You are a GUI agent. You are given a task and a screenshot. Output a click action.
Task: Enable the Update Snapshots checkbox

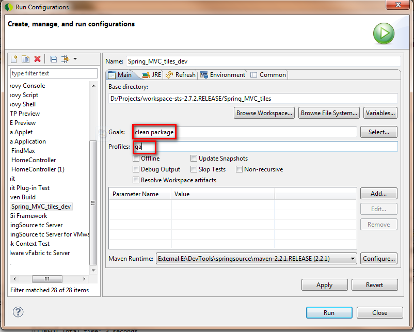[x=194, y=159]
